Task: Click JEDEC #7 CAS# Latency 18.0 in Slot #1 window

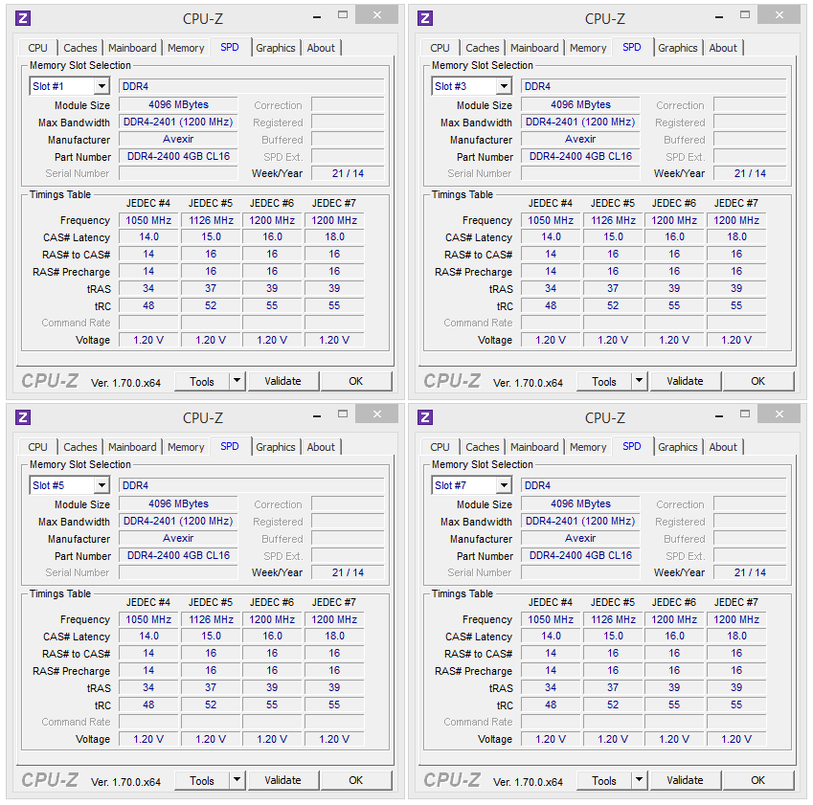Action: pos(334,236)
